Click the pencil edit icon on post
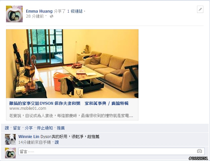The image size is (210, 161). tap(200, 10)
